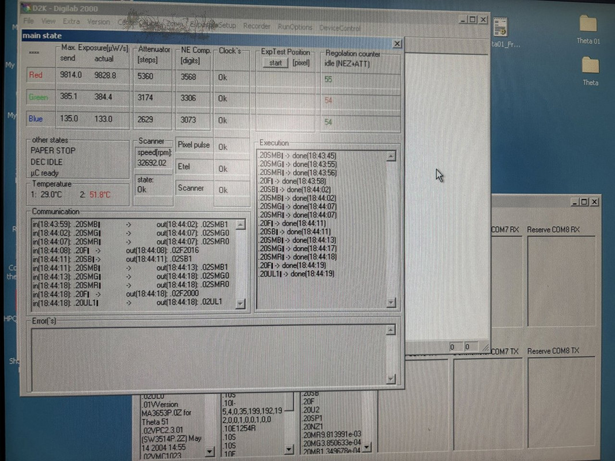Click the PAPER STOP state text
615x461 pixels.
point(53,150)
